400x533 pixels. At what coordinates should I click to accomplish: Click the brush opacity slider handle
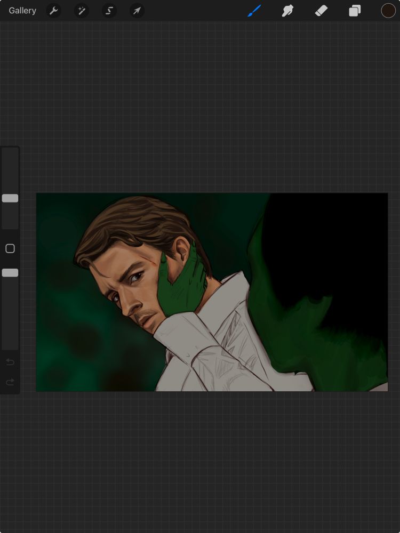10,272
